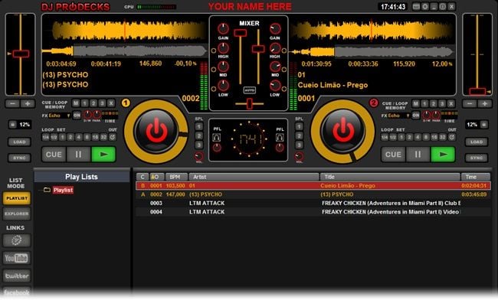This screenshot has width=498, height=300.
Task: Click the deck 2 pitch minus button
Action: [x=470, y=104]
